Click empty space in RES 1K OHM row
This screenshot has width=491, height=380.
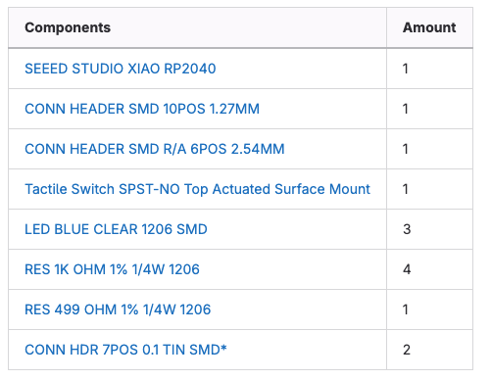(x=292, y=269)
